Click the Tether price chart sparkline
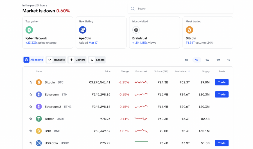 click(x=141, y=119)
